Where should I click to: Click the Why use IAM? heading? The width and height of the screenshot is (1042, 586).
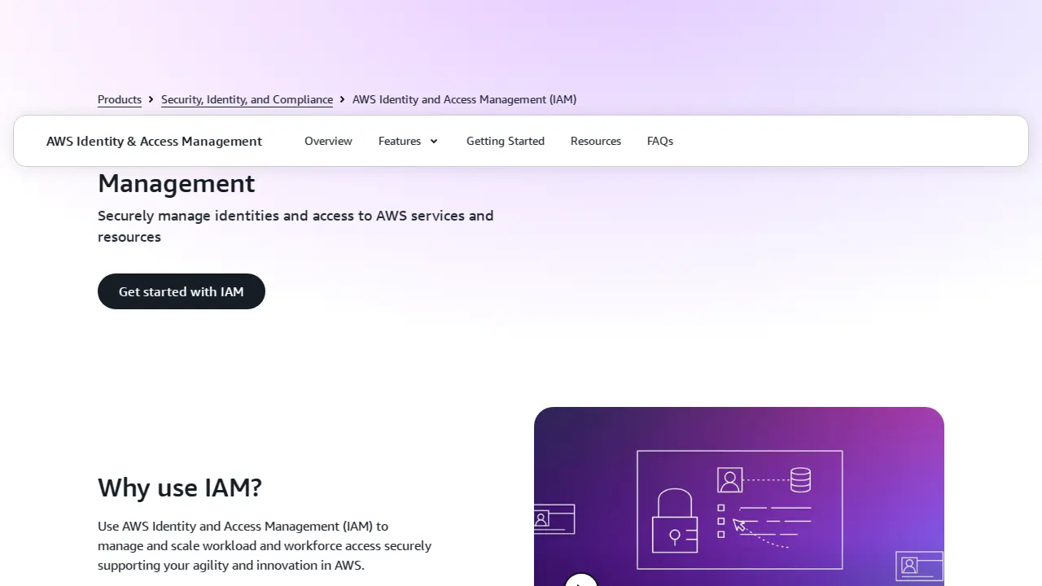(x=180, y=488)
